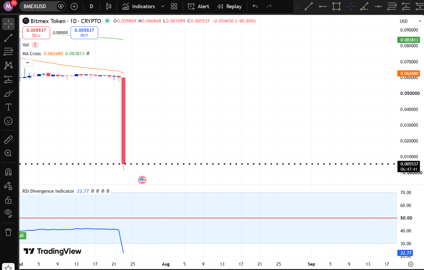Expand the Indicators favorites dropdown arrow

[x=163, y=6]
